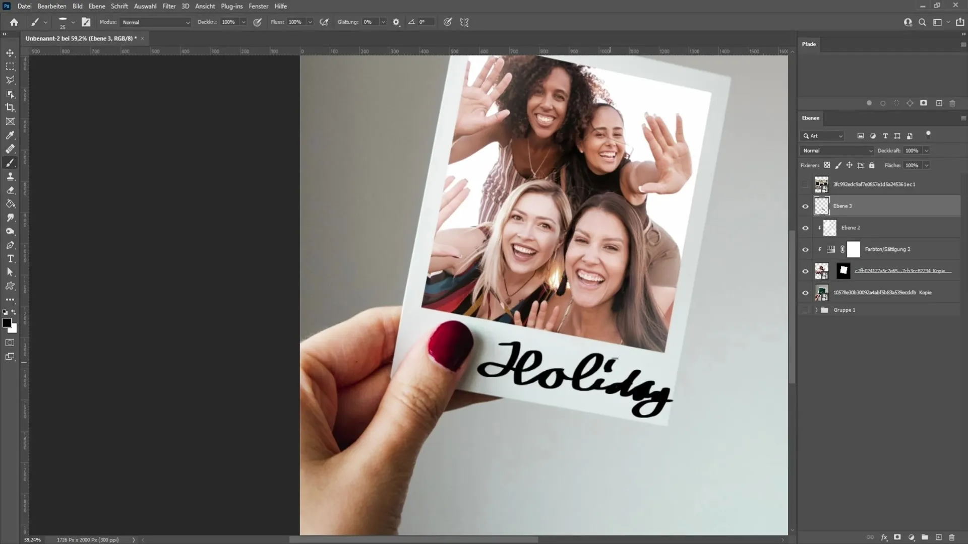Toggle visibility of Farb­ton/Sättigung 2

point(806,249)
